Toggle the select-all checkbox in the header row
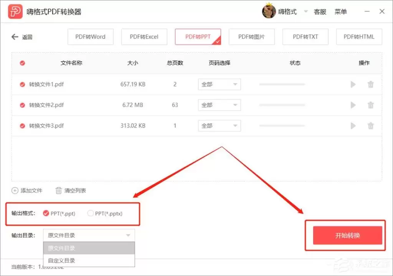The height and width of the screenshot is (276, 393). pyautogui.click(x=22, y=63)
